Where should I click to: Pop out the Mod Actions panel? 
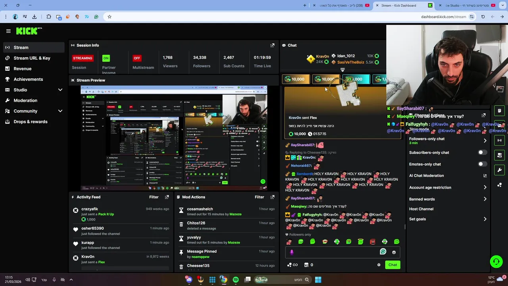(x=272, y=197)
